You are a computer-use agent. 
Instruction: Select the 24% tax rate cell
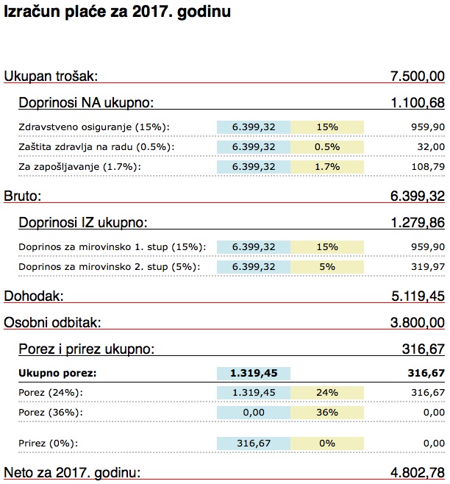coord(327,393)
